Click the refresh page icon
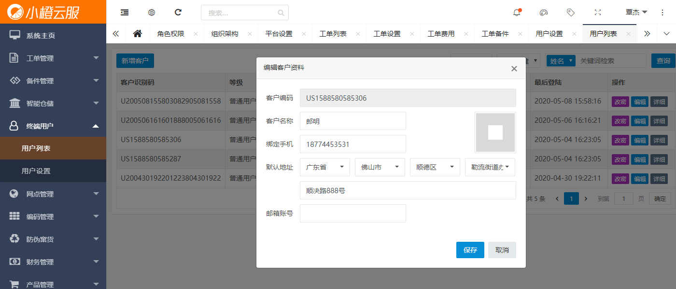 click(178, 13)
